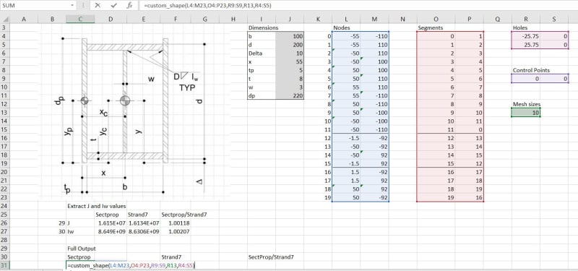578x271 pixels.
Task: Click the Mesh sizes cell containing 10
Action: pyautogui.click(x=526, y=113)
